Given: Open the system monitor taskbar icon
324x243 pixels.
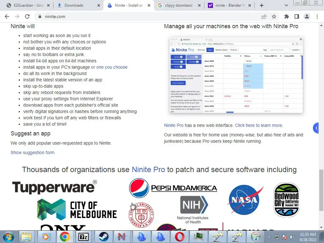Looking at the screenshot, I should (x=198, y=237).
